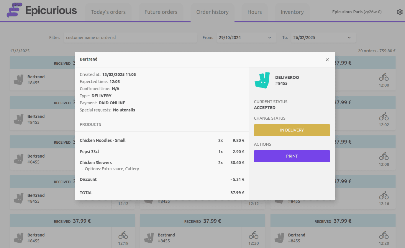Click the bike icon above 12:16
The width and height of the screenshot is (405, 248).
[384, 195]
